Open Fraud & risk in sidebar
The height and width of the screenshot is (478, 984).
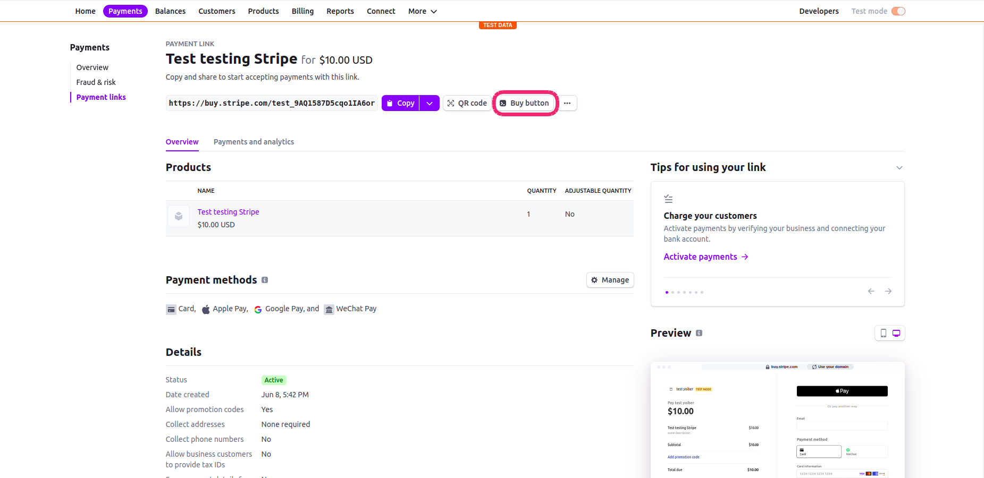click(x=96, y=82)
